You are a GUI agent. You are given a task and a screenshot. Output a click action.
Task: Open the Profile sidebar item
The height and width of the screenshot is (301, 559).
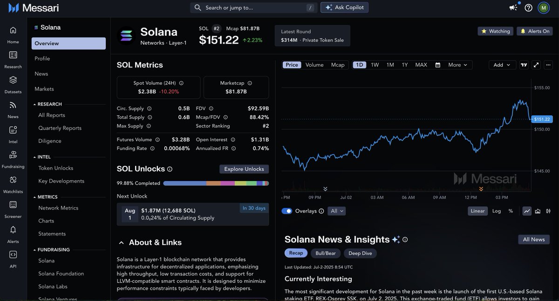[x=42, y=59]
